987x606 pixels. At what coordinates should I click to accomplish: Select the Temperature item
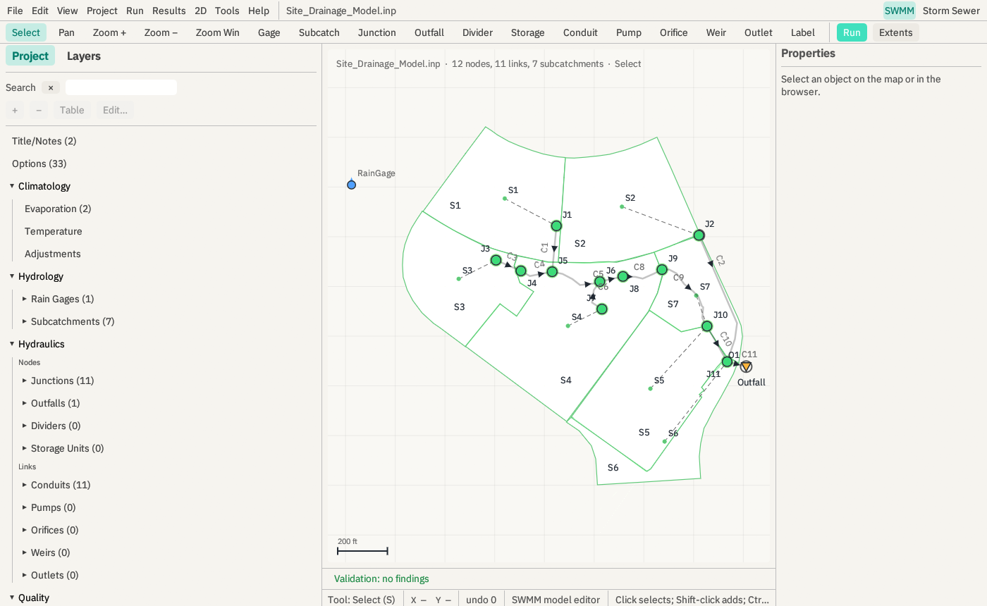coord(54,231)
